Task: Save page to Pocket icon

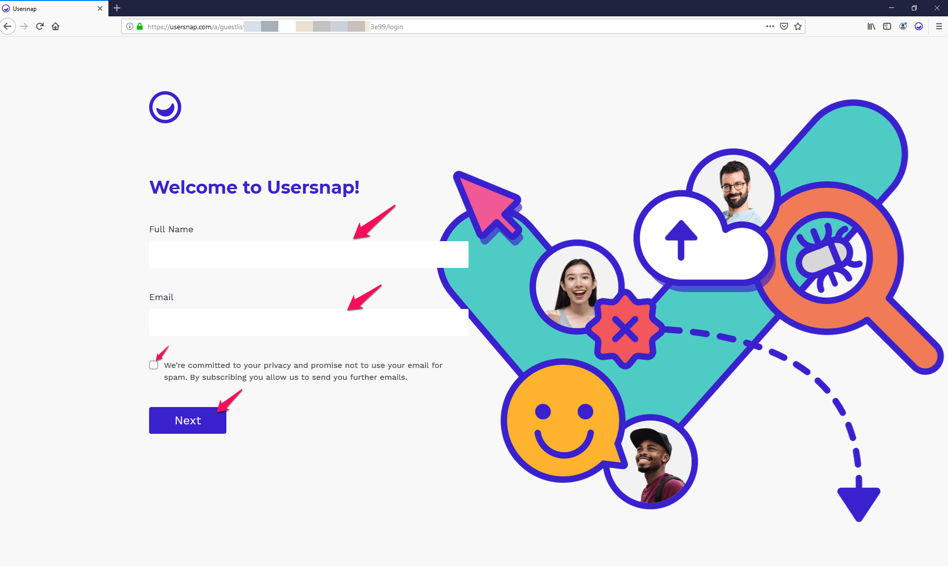Action: pyautogui.click(x=784, y=26)
